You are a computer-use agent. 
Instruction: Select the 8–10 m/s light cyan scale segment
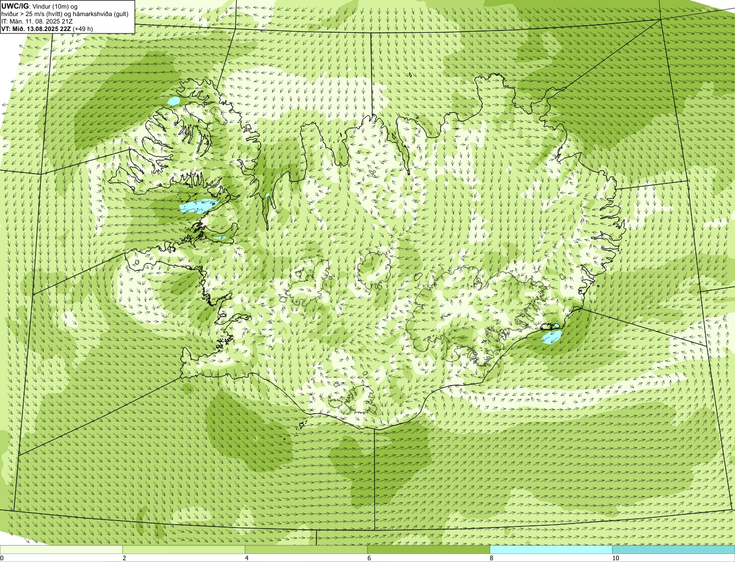pos(551,549)
